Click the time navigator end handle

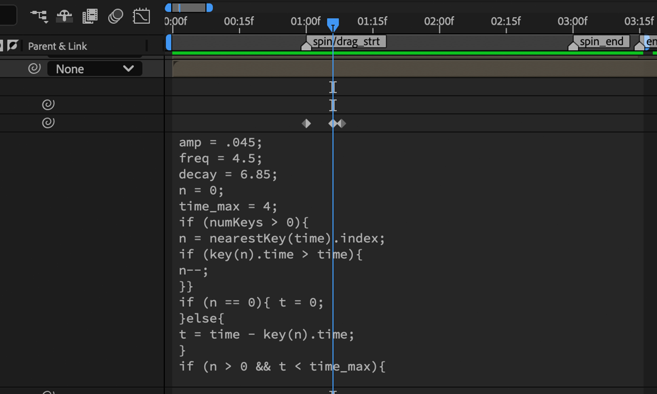point(209,7)
